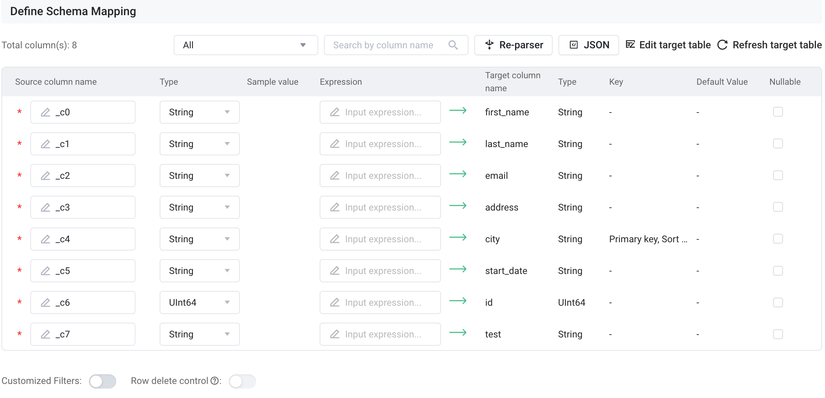The height and width of the screenshot is (398, 825).
Task: Click the Row delete control help icon
Action: click(x=215, y=381)
